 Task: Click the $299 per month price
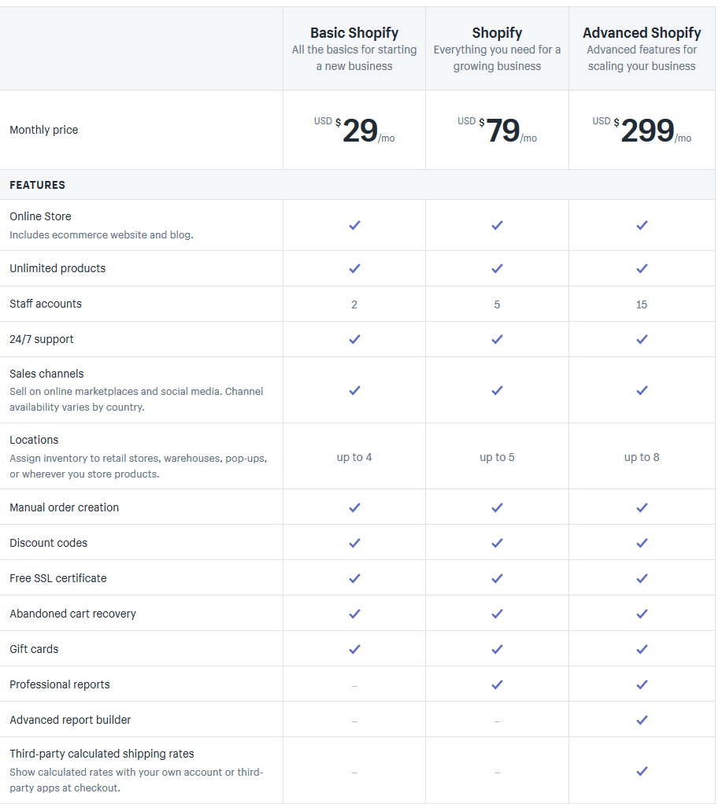coord(642,131)
